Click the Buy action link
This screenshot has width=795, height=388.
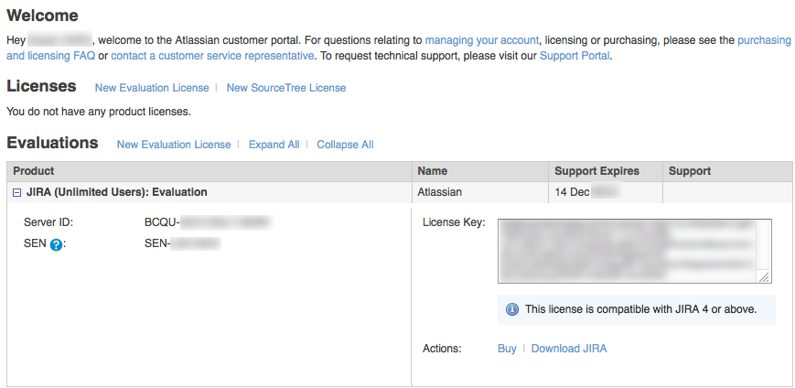pyautogui.click(x=507, y=349)
